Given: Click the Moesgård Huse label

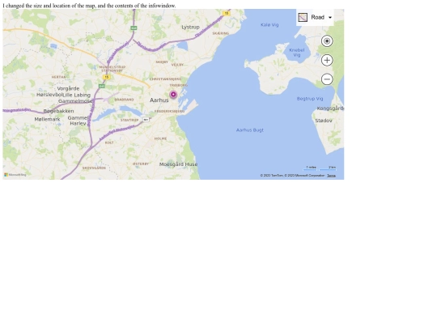Looking at the screenshot, I should pos(178,164).
